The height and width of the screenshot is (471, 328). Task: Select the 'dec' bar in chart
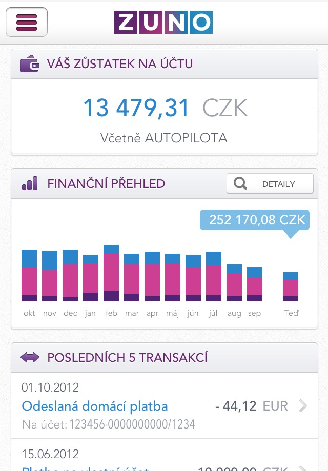click(70, 275)
